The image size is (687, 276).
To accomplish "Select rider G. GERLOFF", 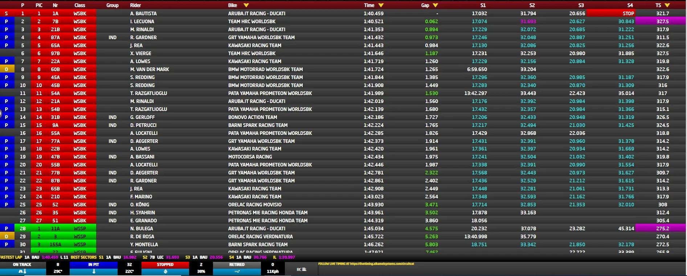I will (142, 117).
